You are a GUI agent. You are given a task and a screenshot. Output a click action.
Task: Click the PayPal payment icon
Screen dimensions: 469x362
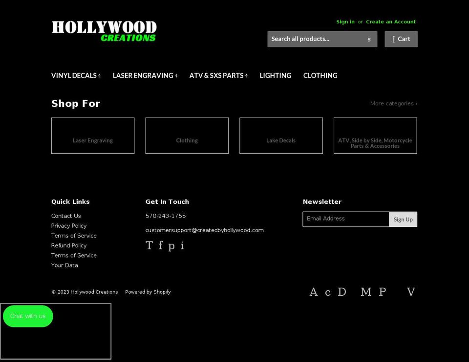[x=382, y=292]
